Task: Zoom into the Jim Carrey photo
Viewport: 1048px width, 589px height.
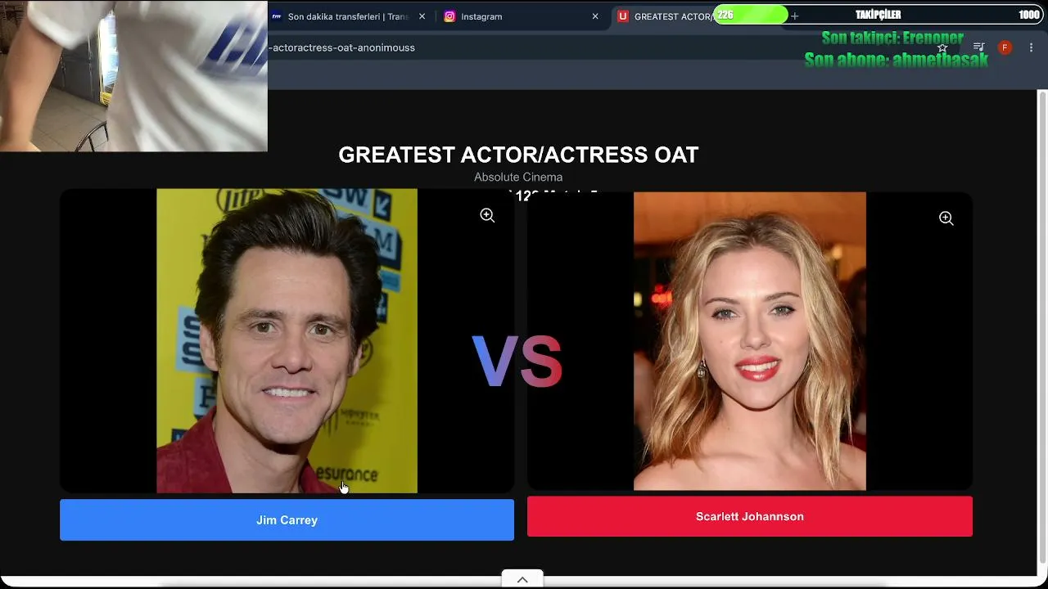Action: pyautogui.click(x=487, y=215)
